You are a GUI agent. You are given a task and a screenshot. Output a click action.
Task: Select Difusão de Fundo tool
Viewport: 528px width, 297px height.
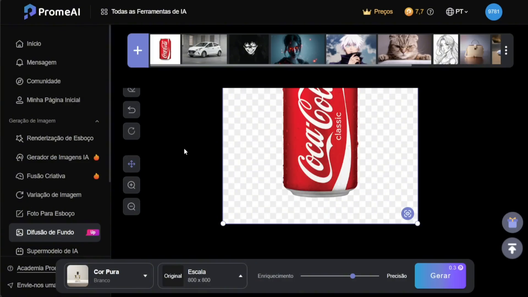pyautogui.click(x=54, y=232)
